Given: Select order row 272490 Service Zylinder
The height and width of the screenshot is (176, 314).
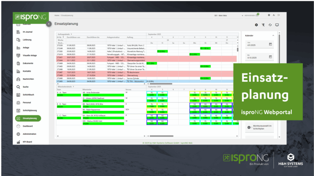Looking at the screenshot, I should (145, 78).
